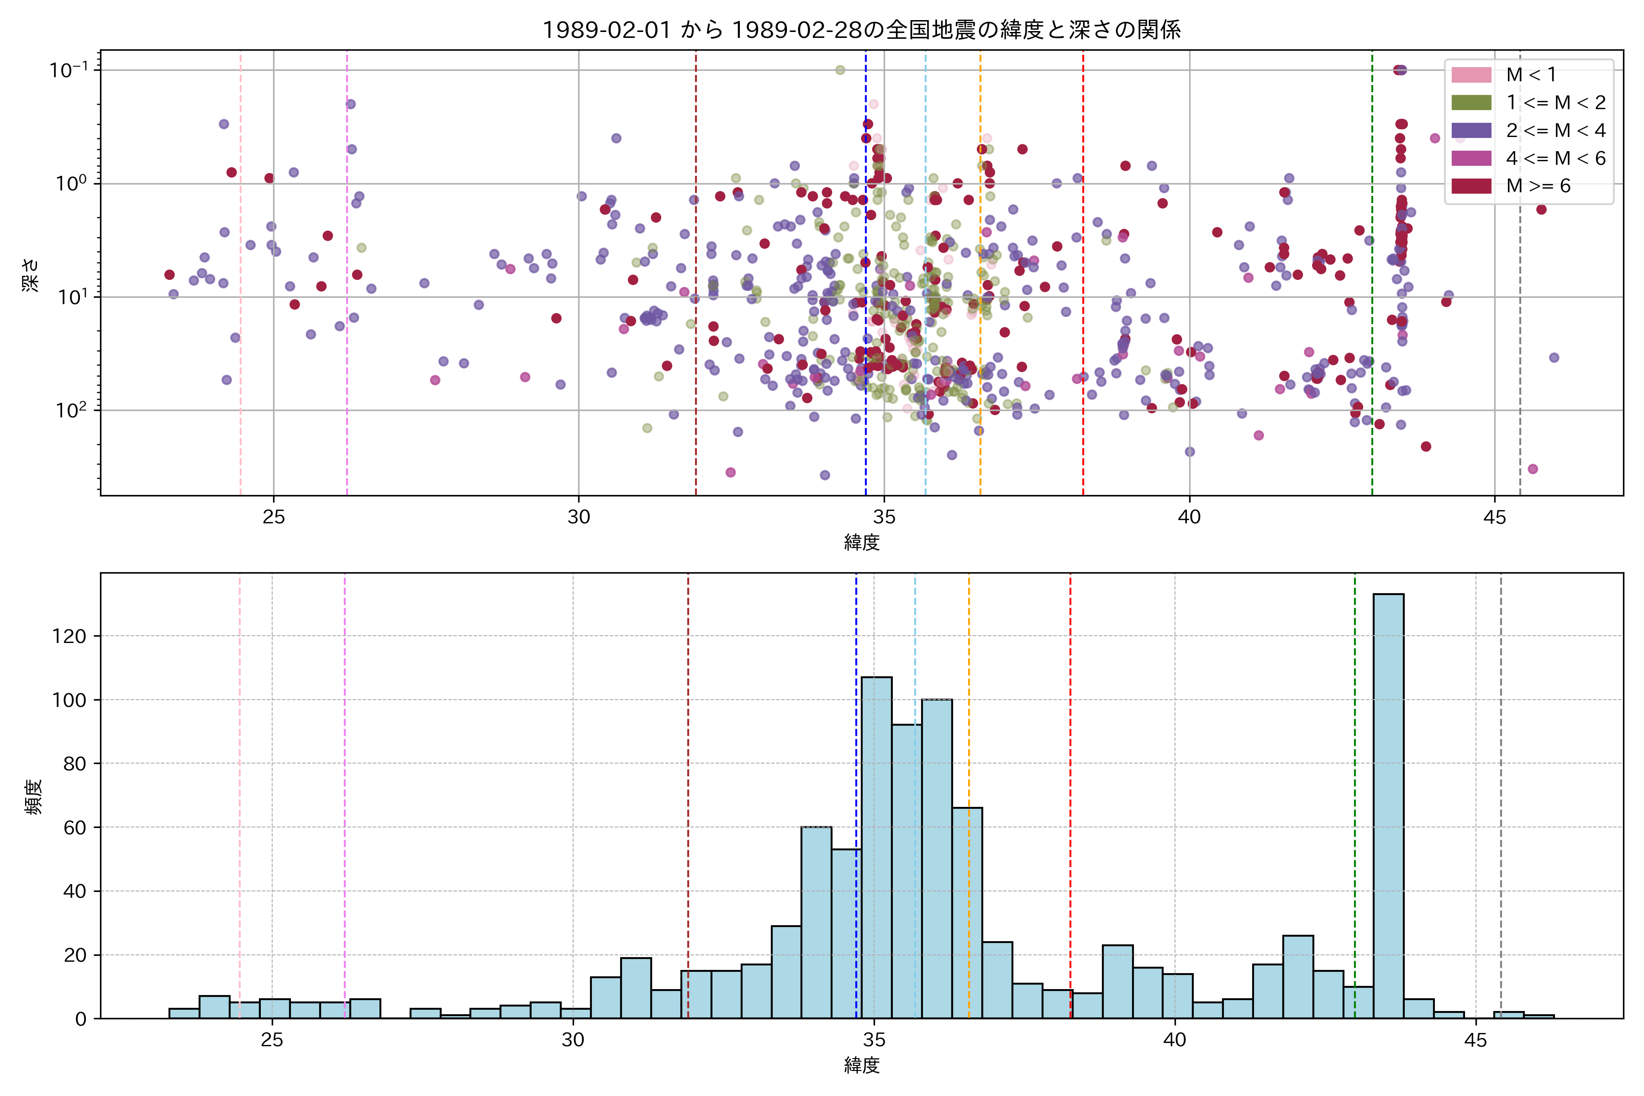Click the M >= 6 legend text

click(1538, 186)
